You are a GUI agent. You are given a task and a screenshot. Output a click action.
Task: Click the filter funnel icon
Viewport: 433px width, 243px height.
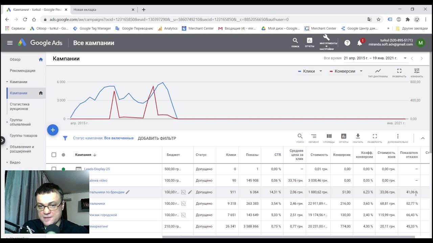(65, 138)
